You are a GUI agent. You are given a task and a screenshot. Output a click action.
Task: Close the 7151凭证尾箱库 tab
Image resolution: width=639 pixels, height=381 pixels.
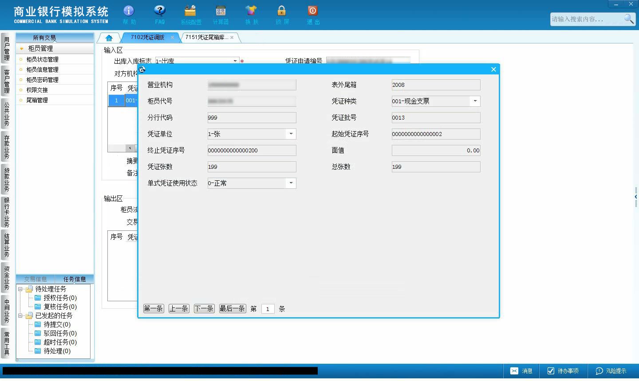pos(232,38)
